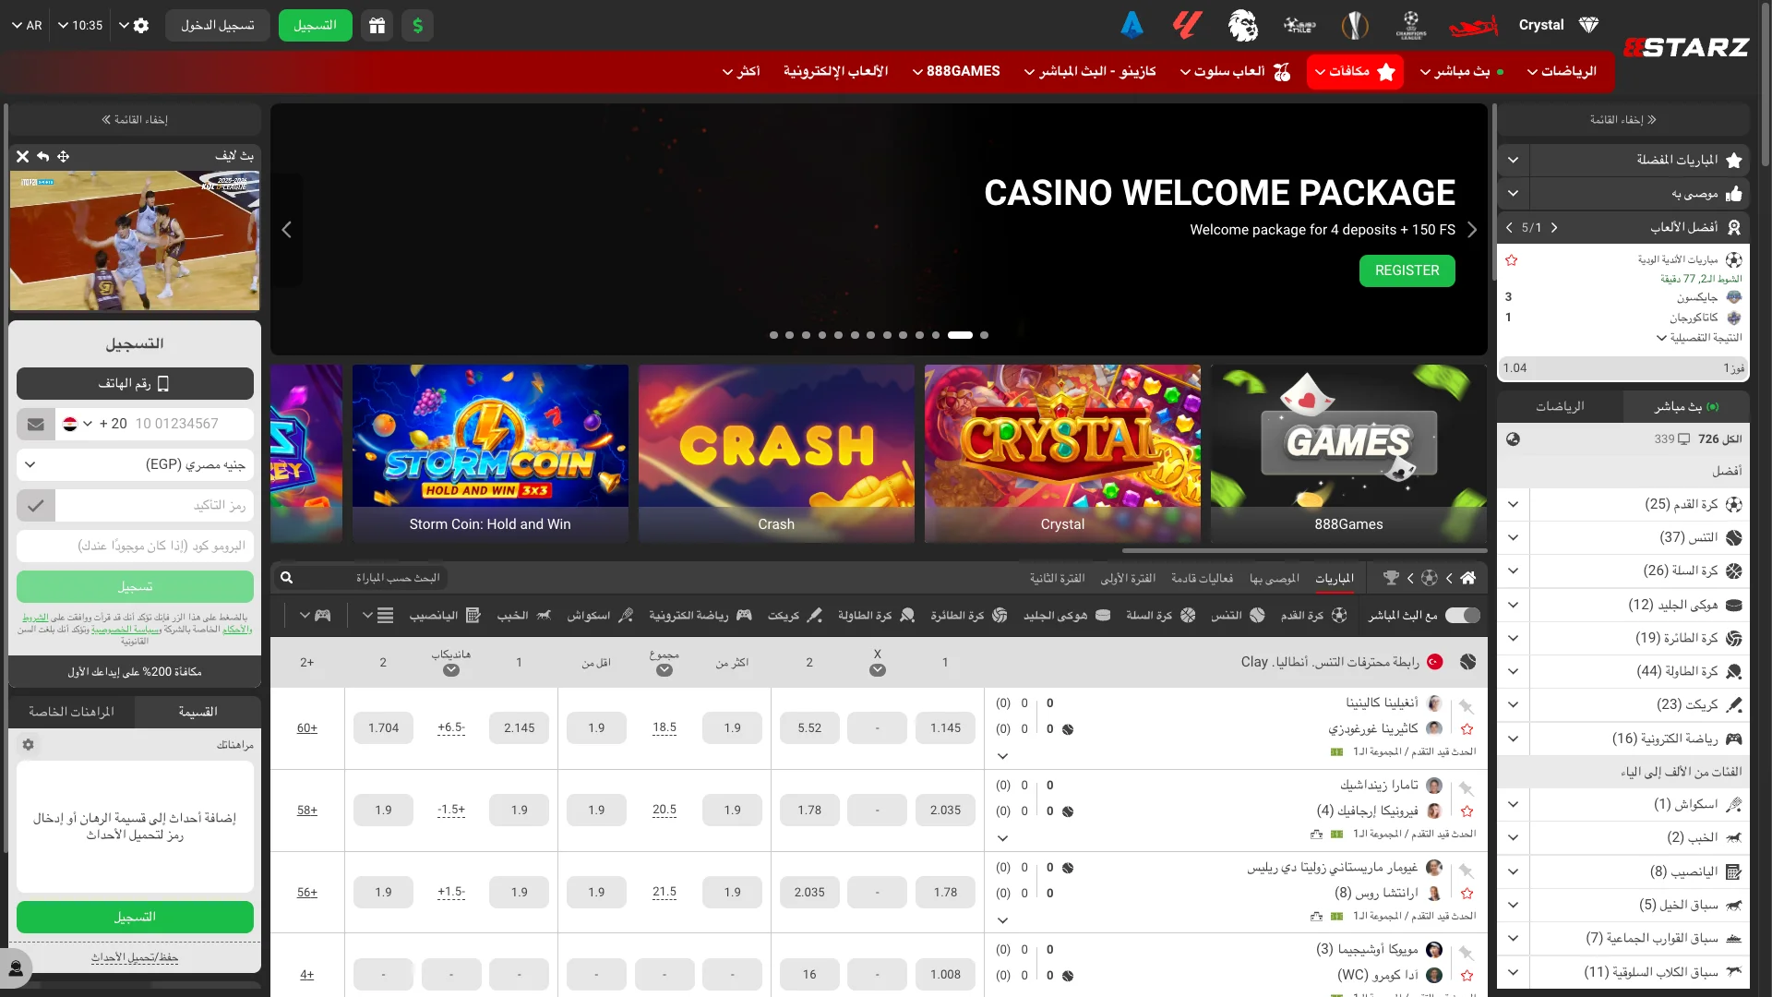Screen dimensions: 1772x997
Task: Expand التنس (37) sport list
Action: (1513, 538)
